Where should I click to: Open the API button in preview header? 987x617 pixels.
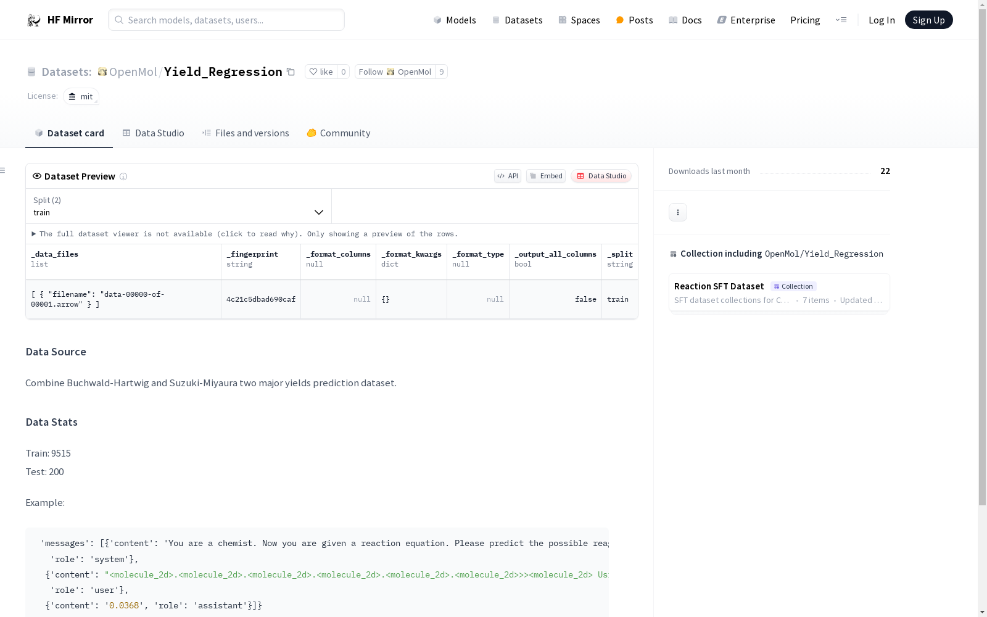[508, 176]
